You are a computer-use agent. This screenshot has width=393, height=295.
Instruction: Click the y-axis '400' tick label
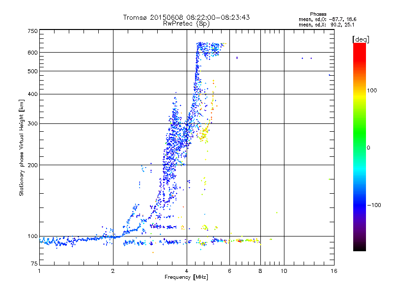pos(32,94)
